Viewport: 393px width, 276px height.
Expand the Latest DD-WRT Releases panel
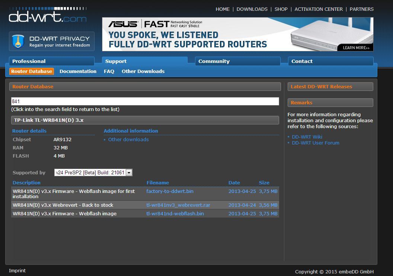(x=330, y=86)
